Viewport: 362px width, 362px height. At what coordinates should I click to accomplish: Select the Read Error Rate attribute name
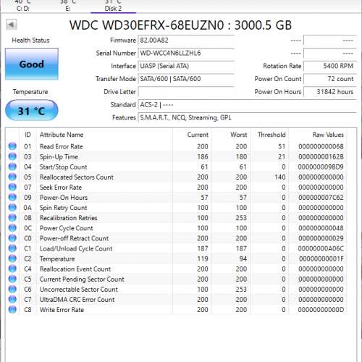62,146
